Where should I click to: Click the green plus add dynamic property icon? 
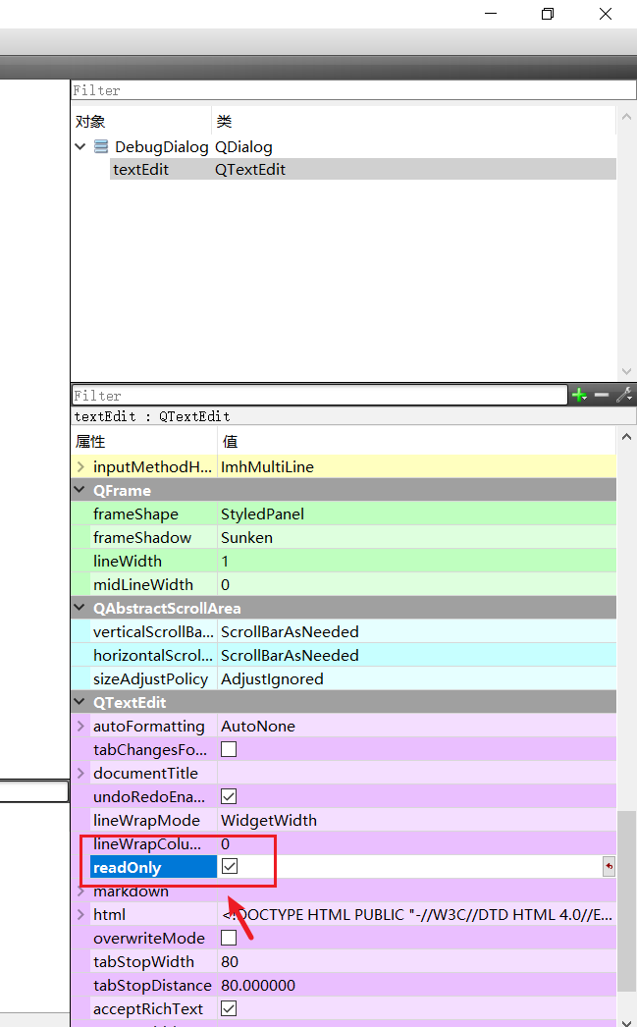pos(579,395)
